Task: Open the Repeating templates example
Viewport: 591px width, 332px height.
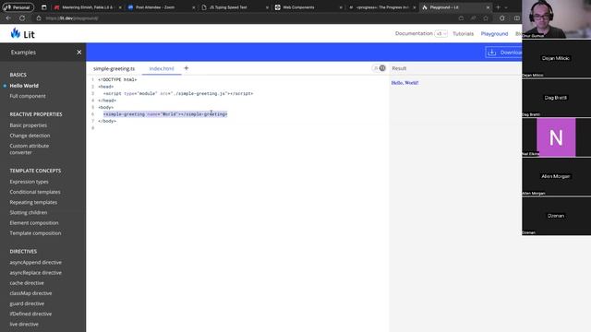Action: (33, 202)
